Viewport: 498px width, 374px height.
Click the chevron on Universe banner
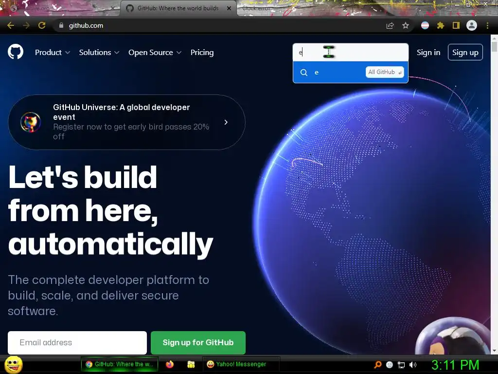point(226,122)
